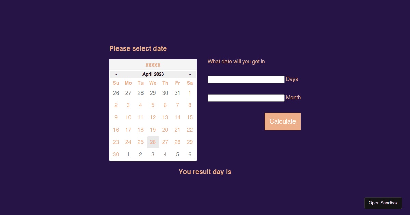Click inside the Days input field
This screenshot has height=215, width=410.
[x=246, y=79]
